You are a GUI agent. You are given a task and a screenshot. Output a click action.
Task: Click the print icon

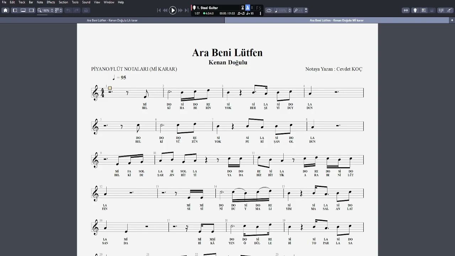tap(86, 10)
